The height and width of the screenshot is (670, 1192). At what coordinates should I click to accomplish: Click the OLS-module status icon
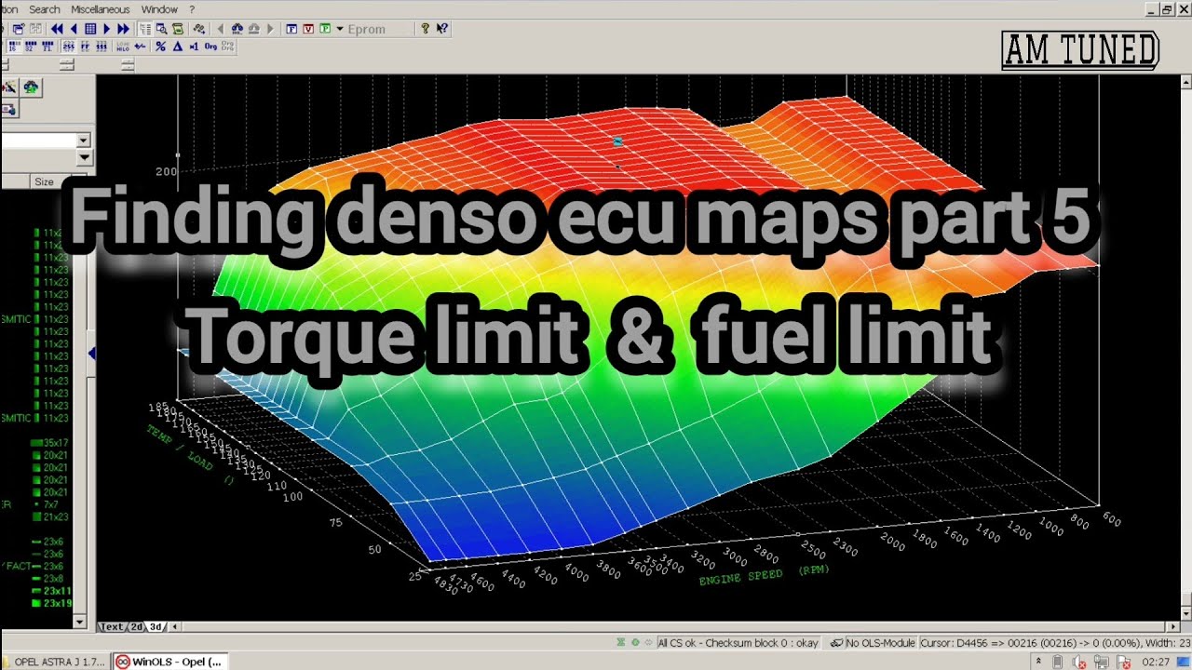837,642
